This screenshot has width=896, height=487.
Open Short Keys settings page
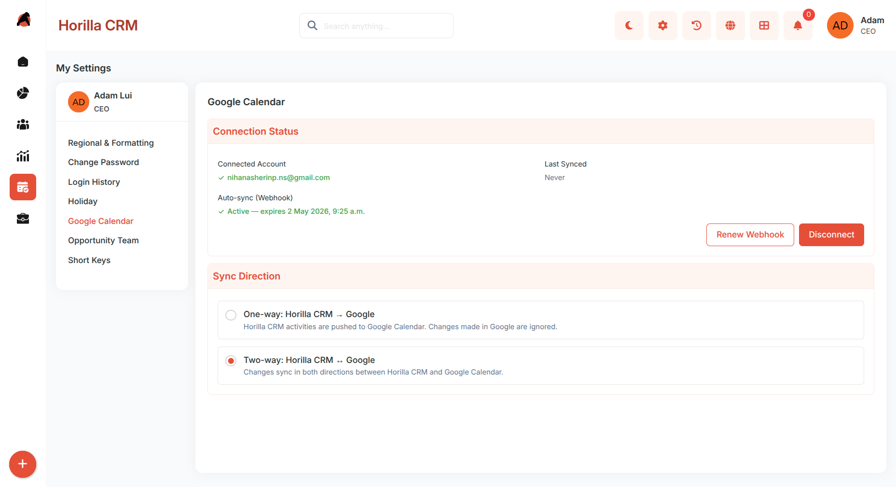(x=89, y=260)
